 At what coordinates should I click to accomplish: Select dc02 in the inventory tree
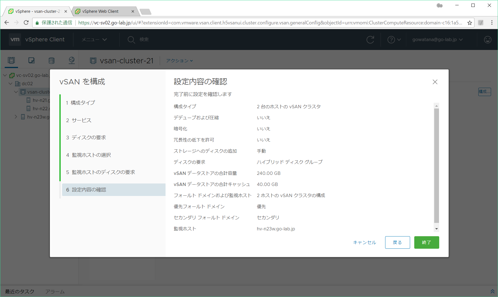point(24,84)
